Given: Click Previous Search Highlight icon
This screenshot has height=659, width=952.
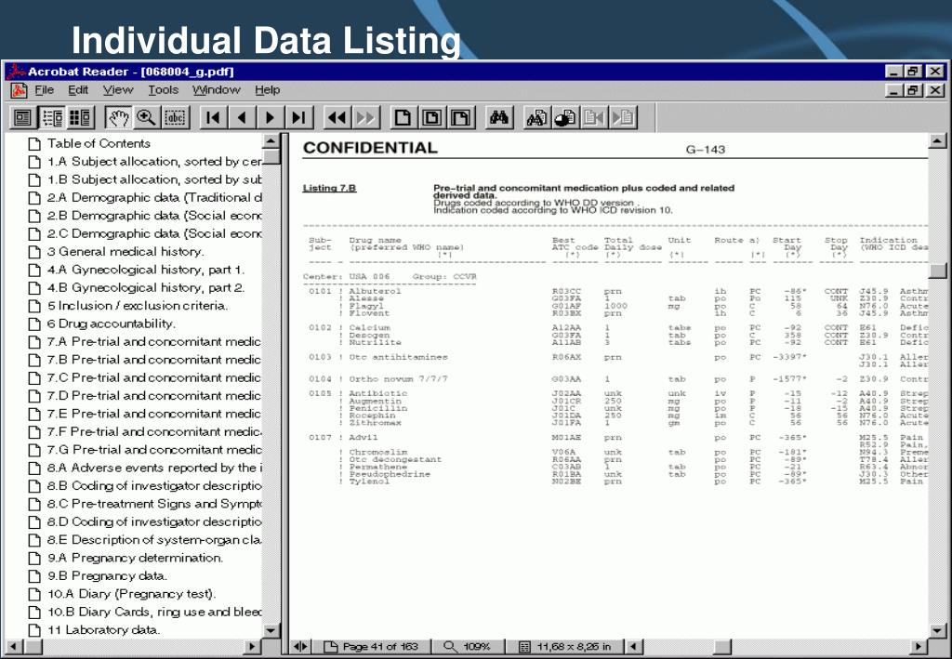Looking at the screenshot, I should click(x=594, y=117).
